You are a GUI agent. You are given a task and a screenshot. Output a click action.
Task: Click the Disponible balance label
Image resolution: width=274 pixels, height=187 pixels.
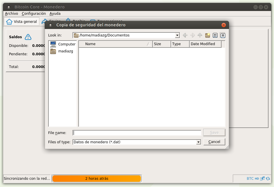pos(19,46)
